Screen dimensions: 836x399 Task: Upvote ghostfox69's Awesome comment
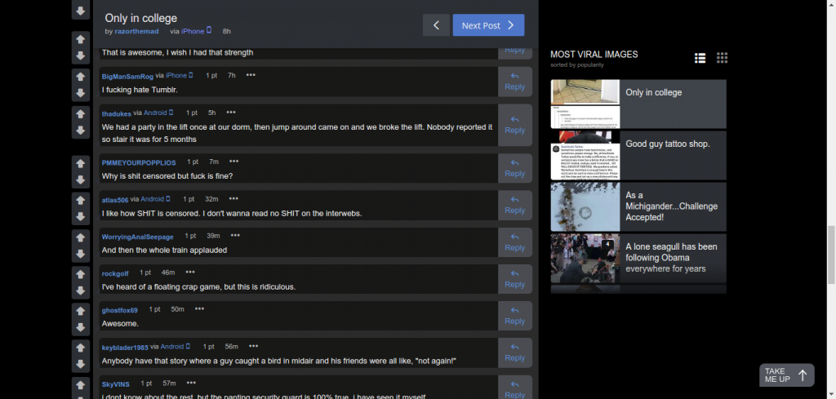point(81,311)
